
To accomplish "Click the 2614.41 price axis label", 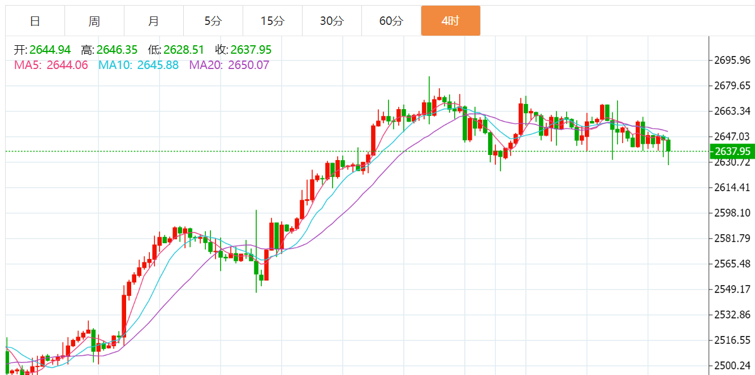I will point(732,187).
